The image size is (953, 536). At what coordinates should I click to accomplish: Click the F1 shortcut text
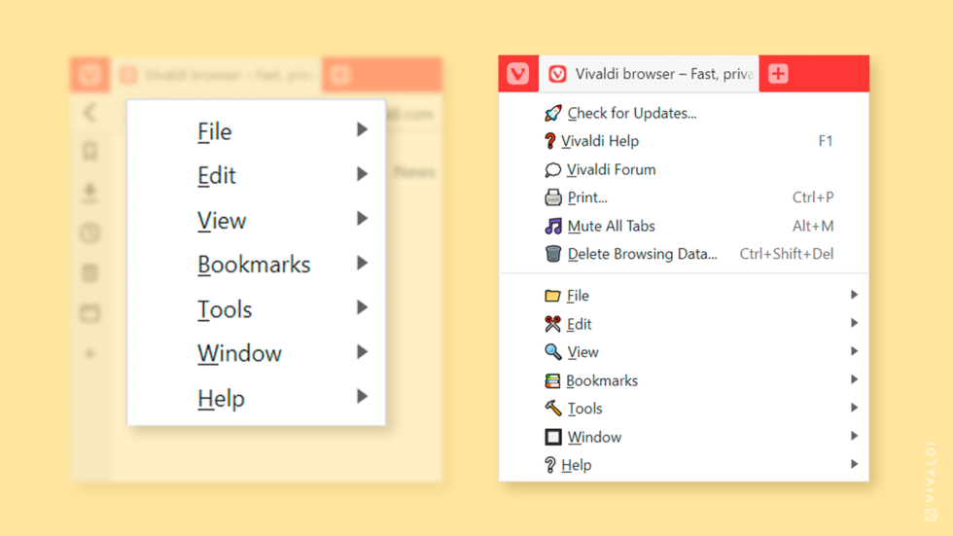coord(826,141)
